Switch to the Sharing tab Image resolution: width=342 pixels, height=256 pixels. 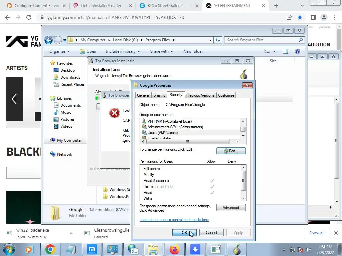159,95
